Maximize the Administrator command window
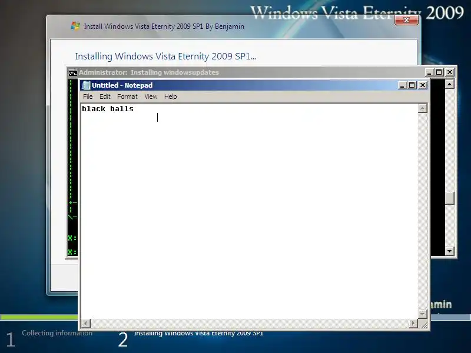 (x=439, y=72)
